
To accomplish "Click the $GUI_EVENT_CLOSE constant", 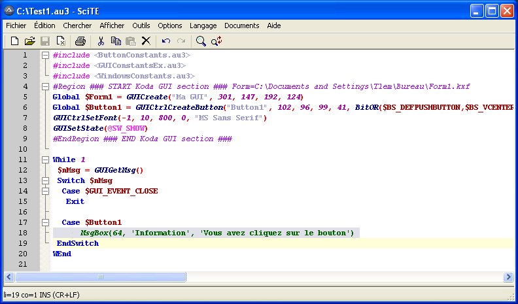I will (122, 191).
